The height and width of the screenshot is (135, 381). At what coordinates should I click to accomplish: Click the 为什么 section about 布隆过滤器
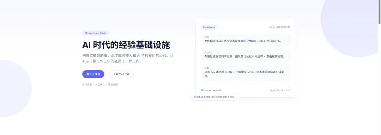[x=246, y=55]
